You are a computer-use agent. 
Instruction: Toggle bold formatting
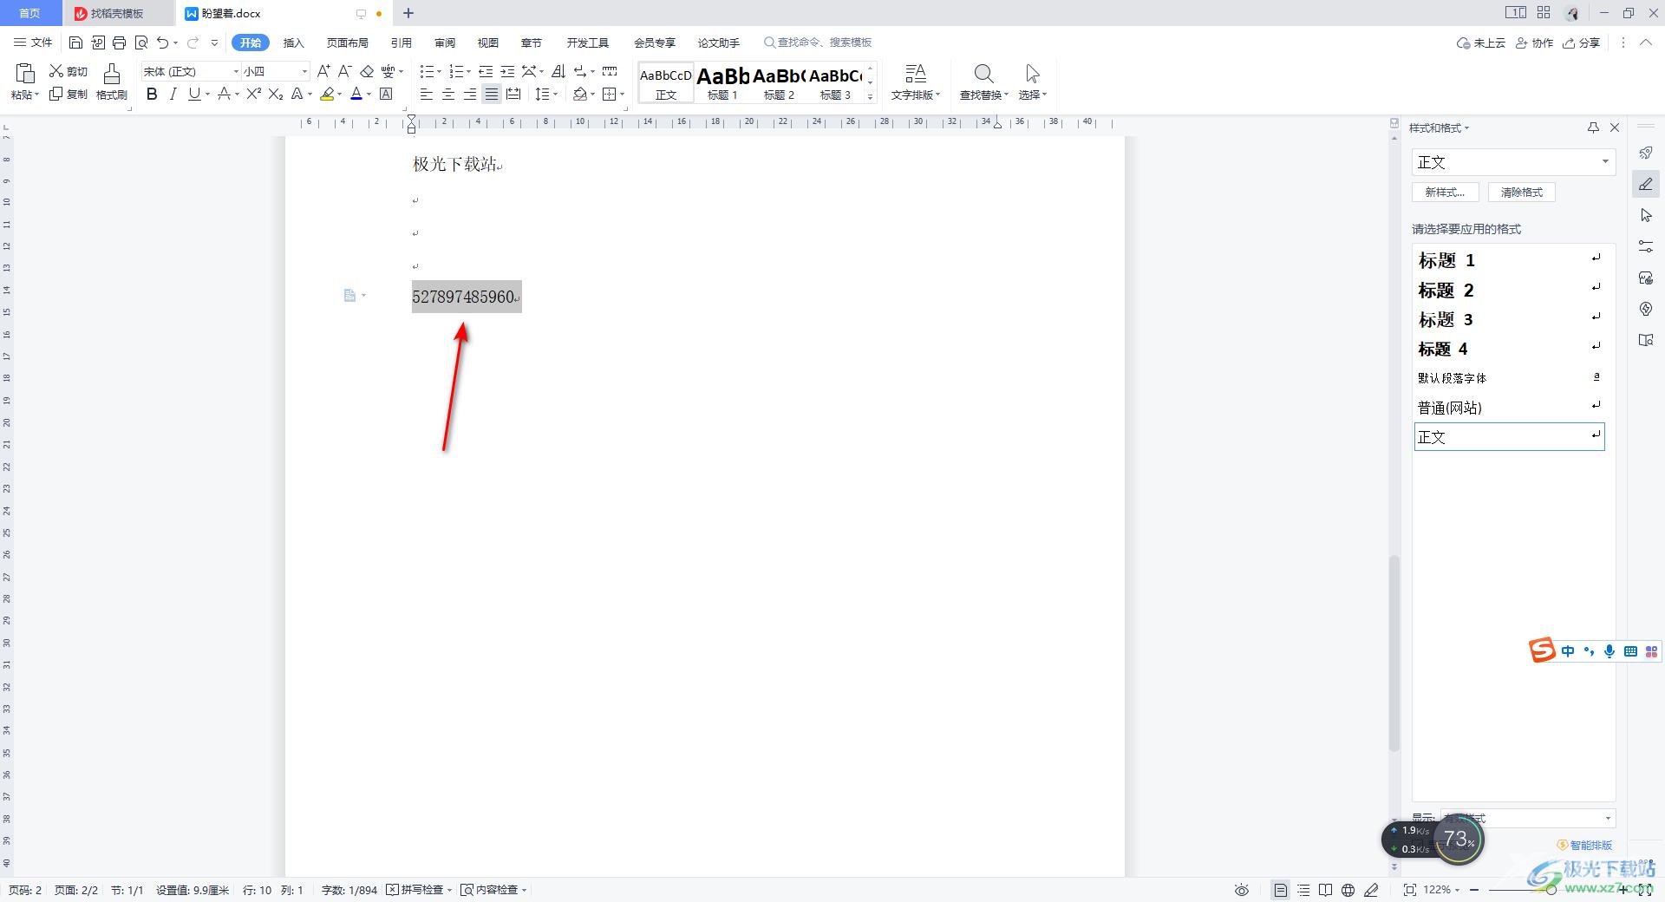tap(152, 94)
